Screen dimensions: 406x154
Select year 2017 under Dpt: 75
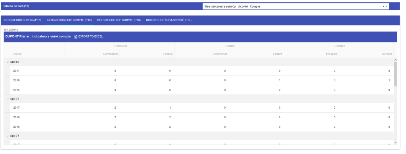(17, 108)
